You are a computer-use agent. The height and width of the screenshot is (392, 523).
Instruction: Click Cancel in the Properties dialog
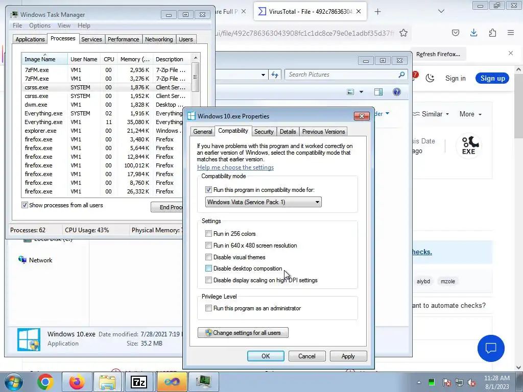307,356
